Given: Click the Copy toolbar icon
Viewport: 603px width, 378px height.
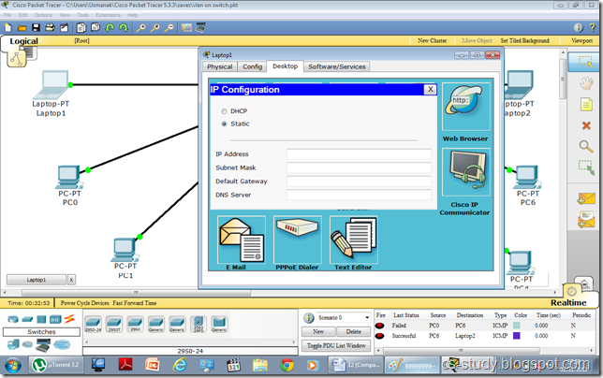Looking at the screenshot, I should 81,28.
